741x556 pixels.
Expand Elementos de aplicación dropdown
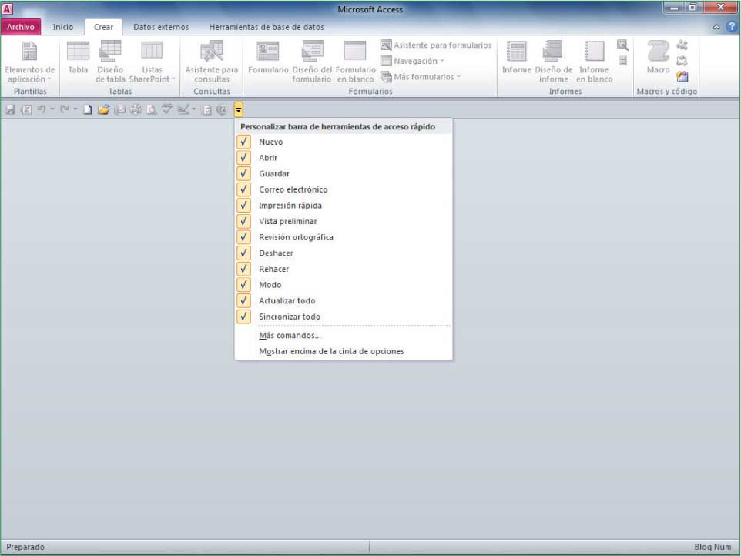coord(30,62)
